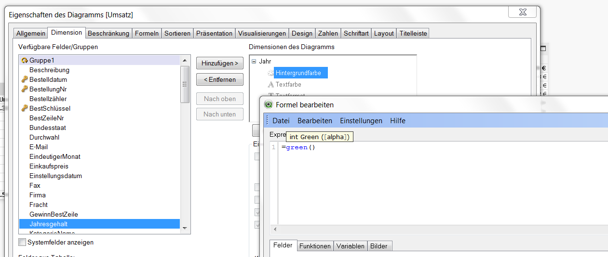Switch to the Allgemein tab
The height and width of the screenshot is (257, 608).
point(31,33)
